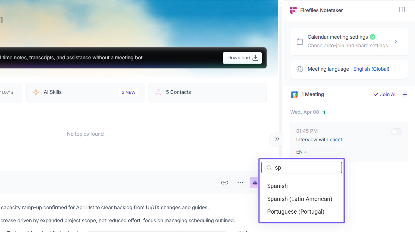Click the download arrow icon
The width and height of the screenshot is (415, 232).
click(255, 58)
